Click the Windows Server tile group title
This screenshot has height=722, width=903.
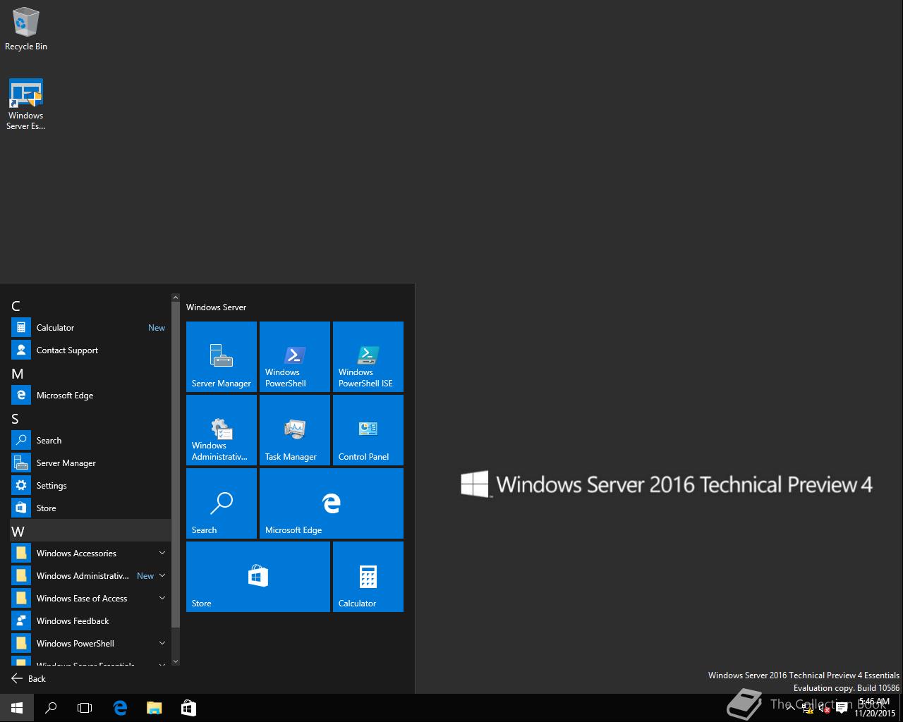tap(217, 307)
